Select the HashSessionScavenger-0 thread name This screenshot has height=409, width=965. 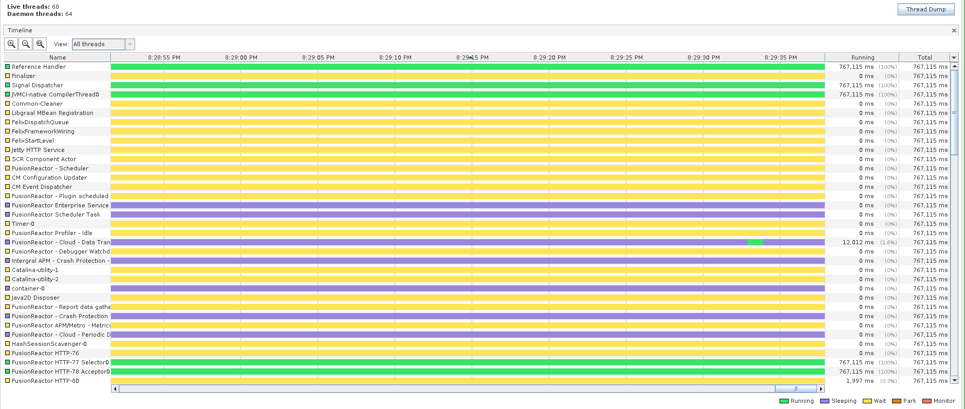pos(49,344)
